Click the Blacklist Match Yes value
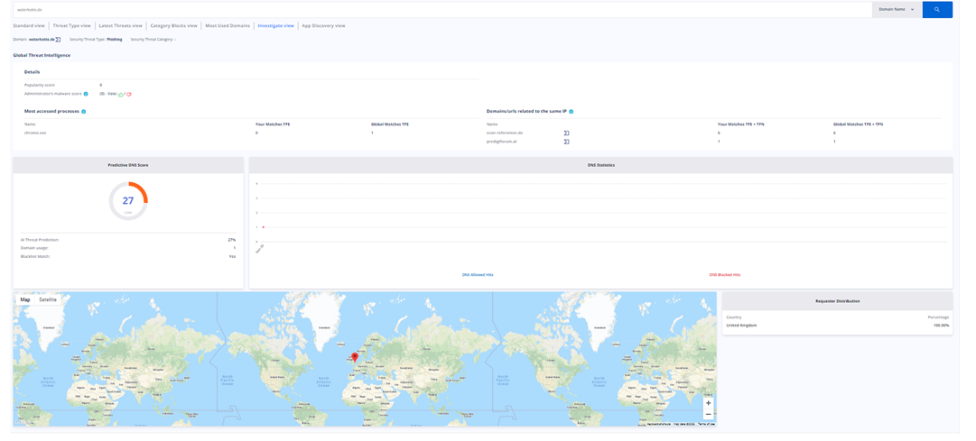The height and width of the screenshot is (441, 976). (x=232, y=256)
